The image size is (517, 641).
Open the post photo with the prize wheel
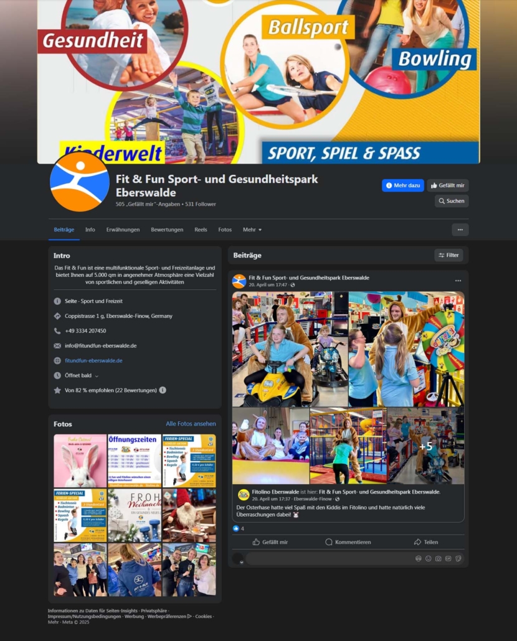[407, 349]
